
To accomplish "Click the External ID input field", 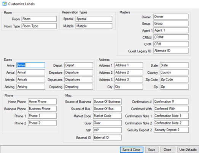I will [107, 138].
